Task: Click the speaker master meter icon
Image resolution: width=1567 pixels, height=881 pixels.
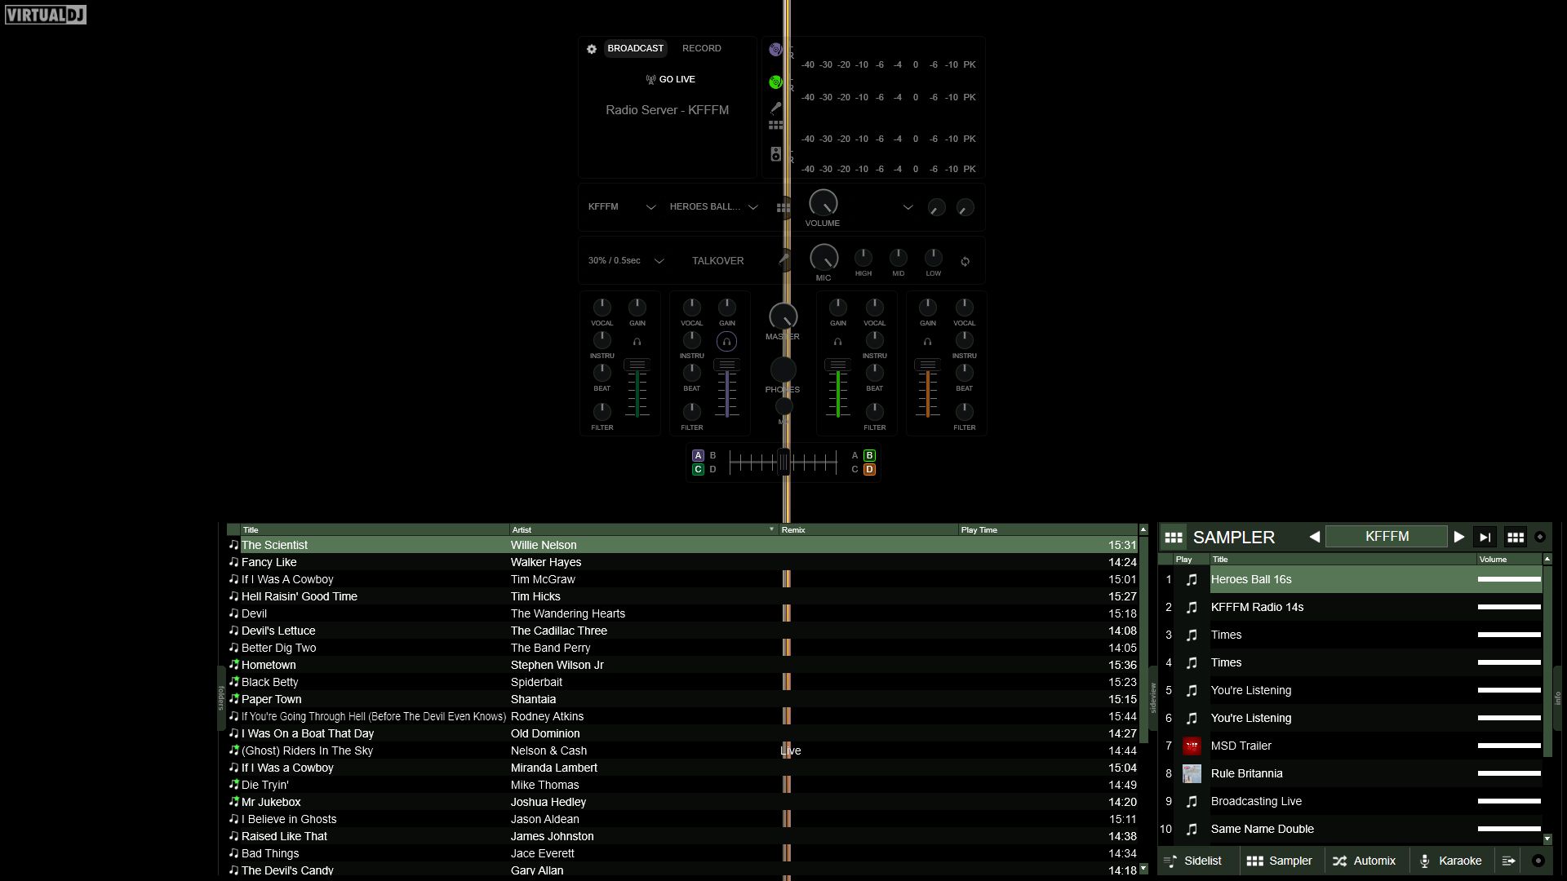Action: coord(775,154)
